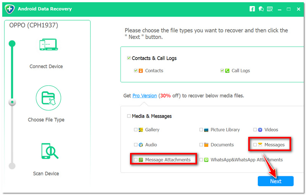Click the Gallery icon

[141, 130]
